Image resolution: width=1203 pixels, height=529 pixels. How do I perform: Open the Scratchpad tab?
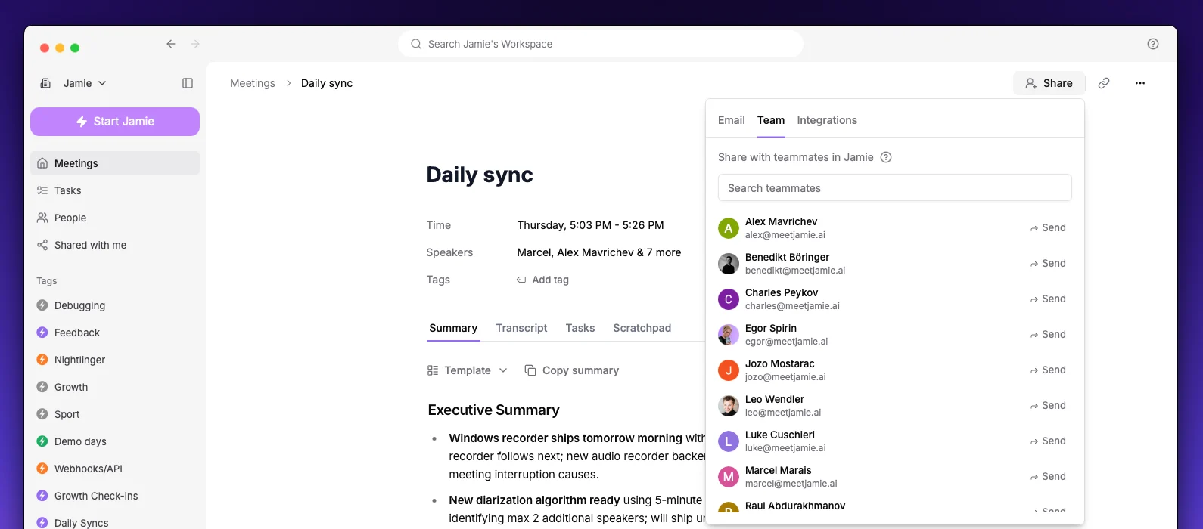click(642, 328)
